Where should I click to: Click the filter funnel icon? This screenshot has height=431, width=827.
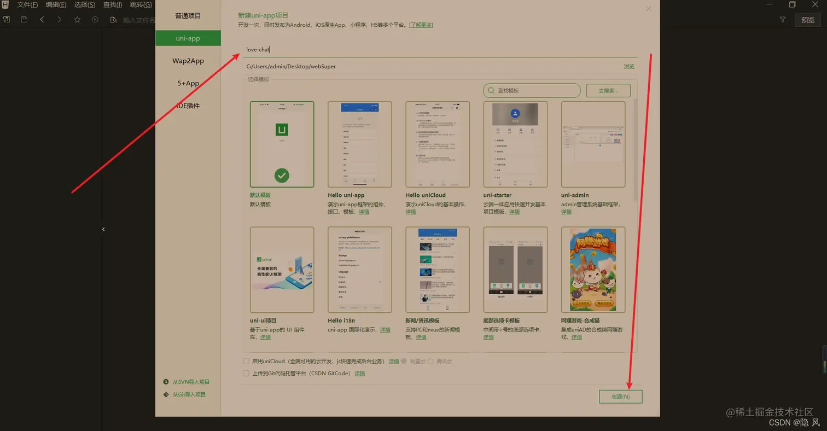click(783, 20)
